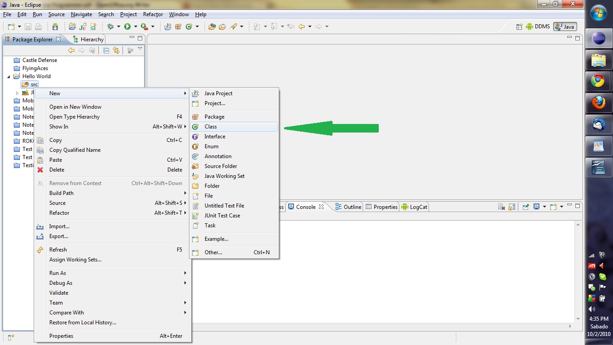Click Other... in the New submenu
613x345 pixels.
click(x=234, y=252)
